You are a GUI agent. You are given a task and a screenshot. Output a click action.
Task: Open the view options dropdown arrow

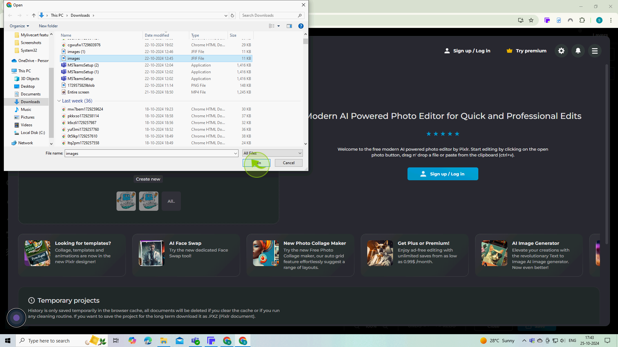point(279,26)
